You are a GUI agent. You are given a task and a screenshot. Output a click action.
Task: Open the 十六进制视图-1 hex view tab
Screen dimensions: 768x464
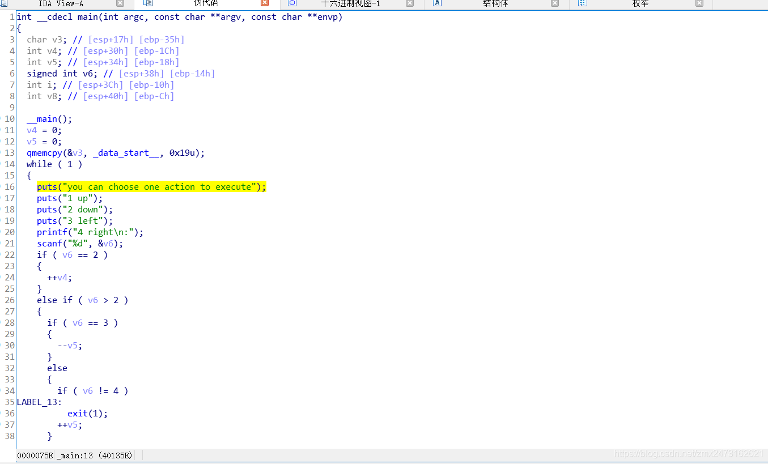click(351, 3)
